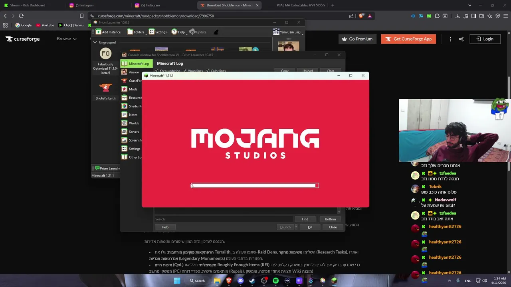This screenshot has width=511, height=287.
Task: Click the Go Premium button
Action: click(357, 39)
